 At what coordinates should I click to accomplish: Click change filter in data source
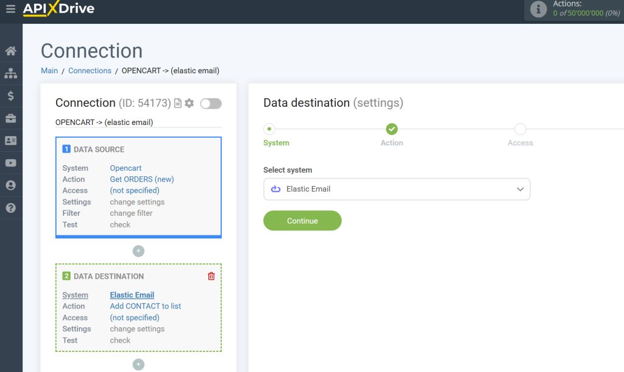click(x=131, y=213)
